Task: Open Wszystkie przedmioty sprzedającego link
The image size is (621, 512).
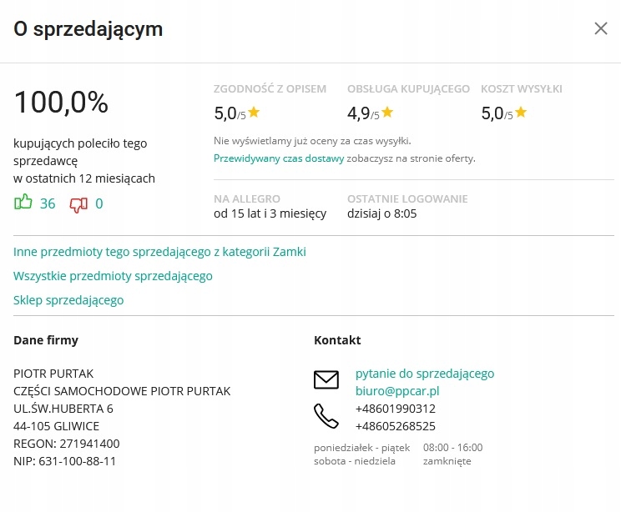Action: (113, 275)
